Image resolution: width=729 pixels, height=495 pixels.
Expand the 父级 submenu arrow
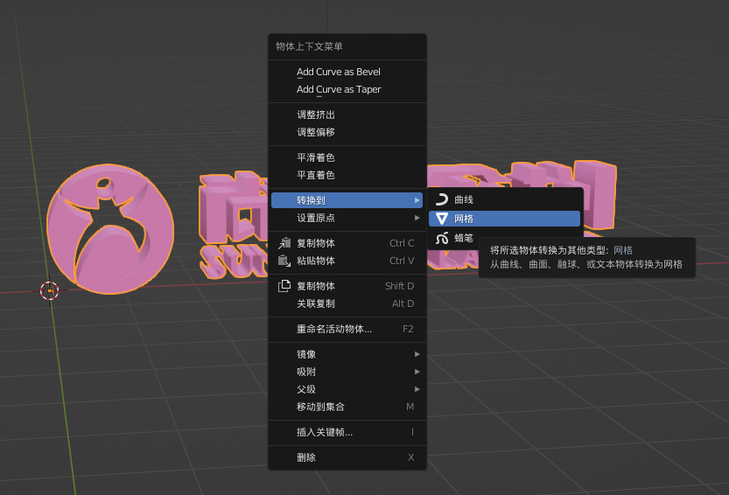tap(417, 389)
